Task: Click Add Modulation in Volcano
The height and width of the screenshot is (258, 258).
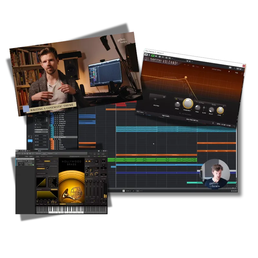Action: (185, 114)
